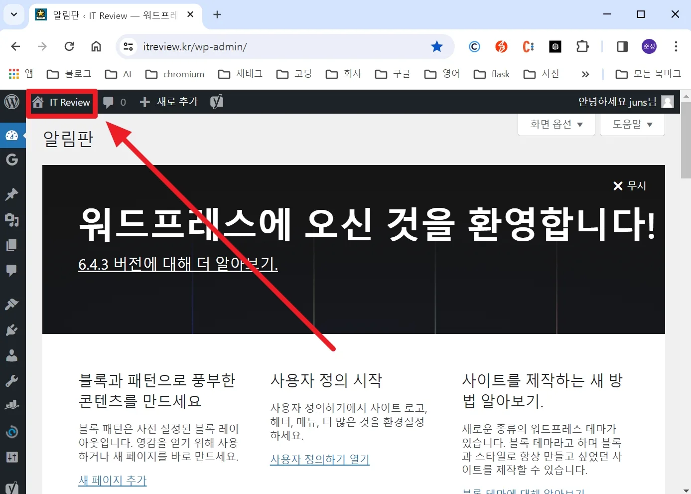The height and width of the screenshot is (494, 691).
Task: Open the 사용자 정의하기 열기 link
Action: (x=319, y=459)
